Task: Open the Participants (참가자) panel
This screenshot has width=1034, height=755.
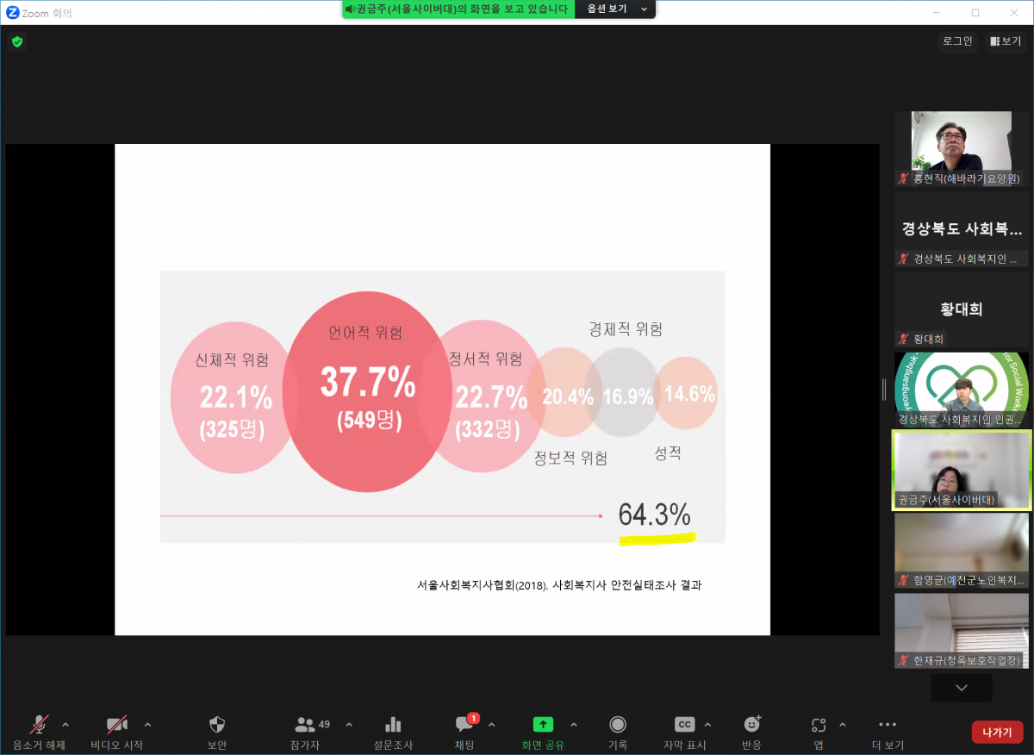Action: pos(305,725)
